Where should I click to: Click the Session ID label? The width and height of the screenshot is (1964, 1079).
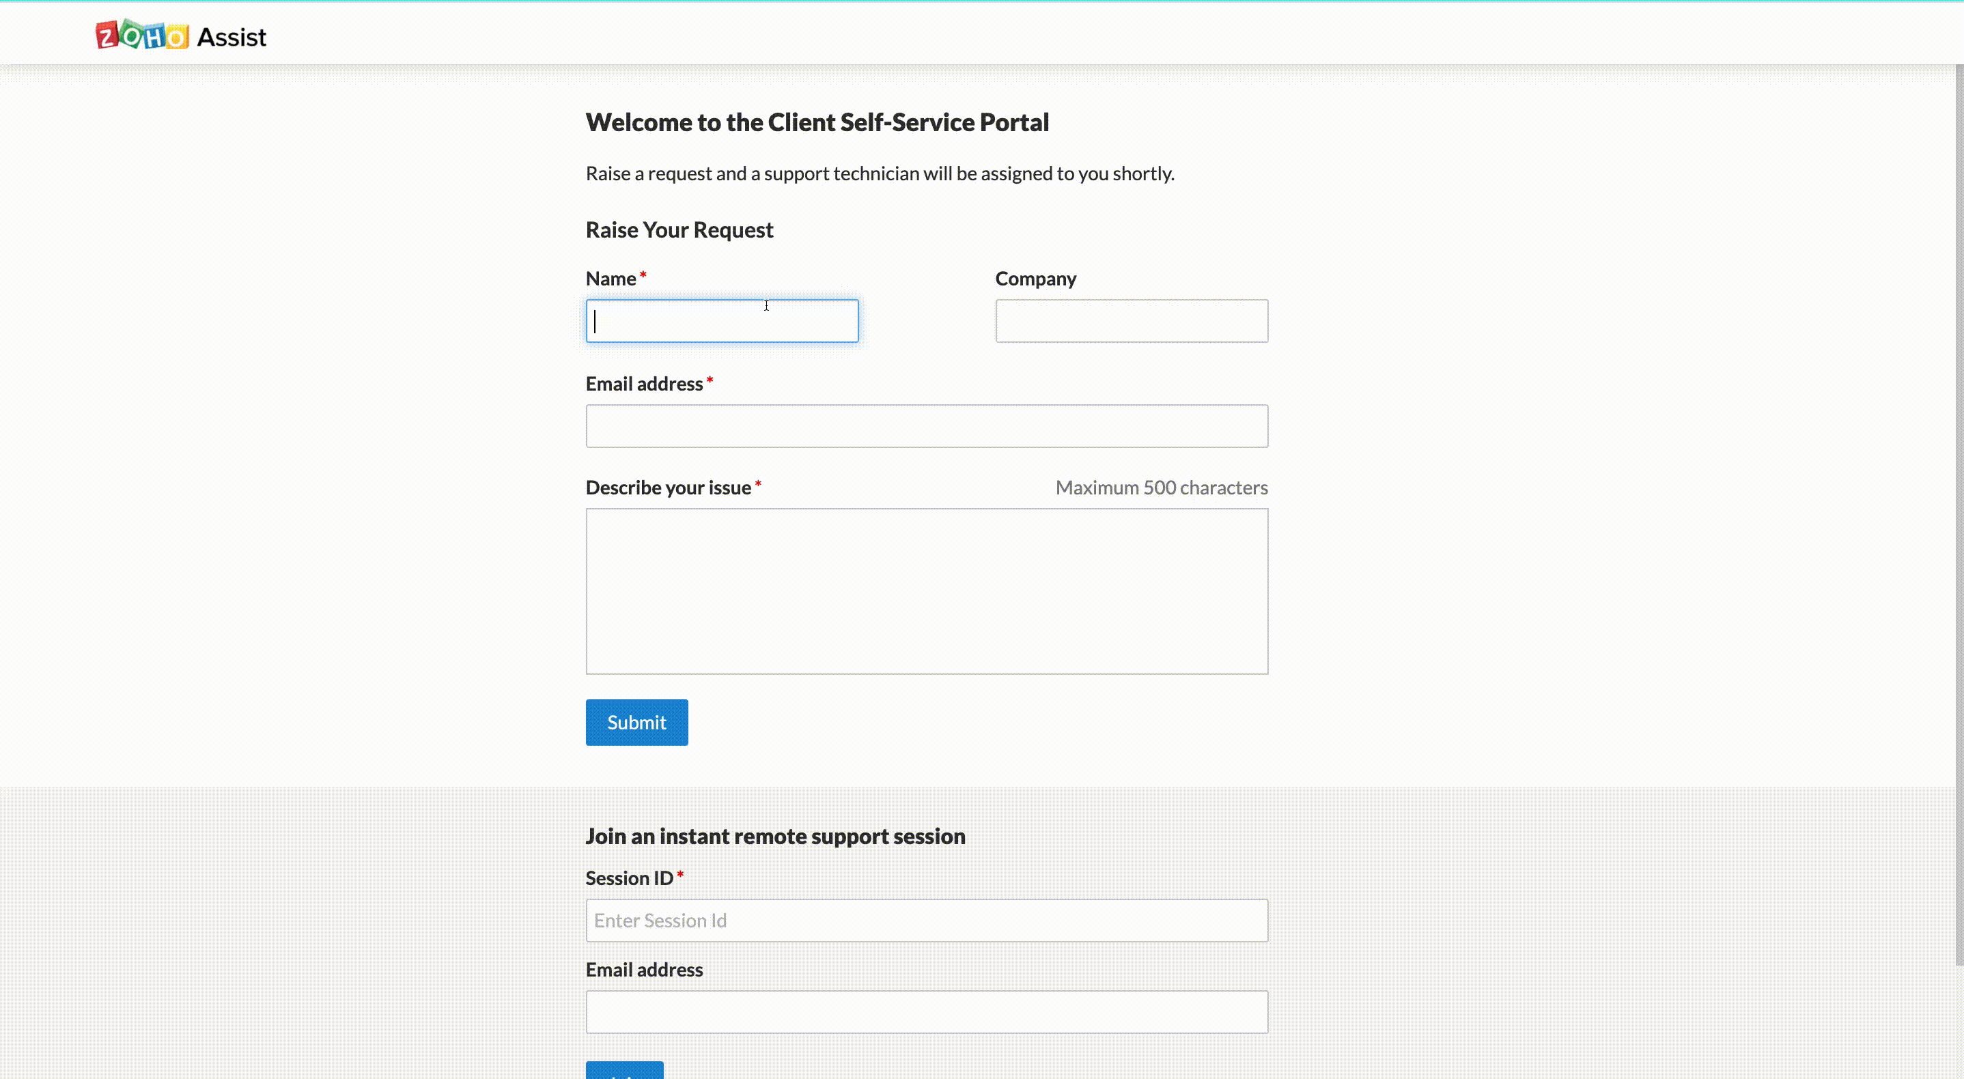(x=629, y=878)
